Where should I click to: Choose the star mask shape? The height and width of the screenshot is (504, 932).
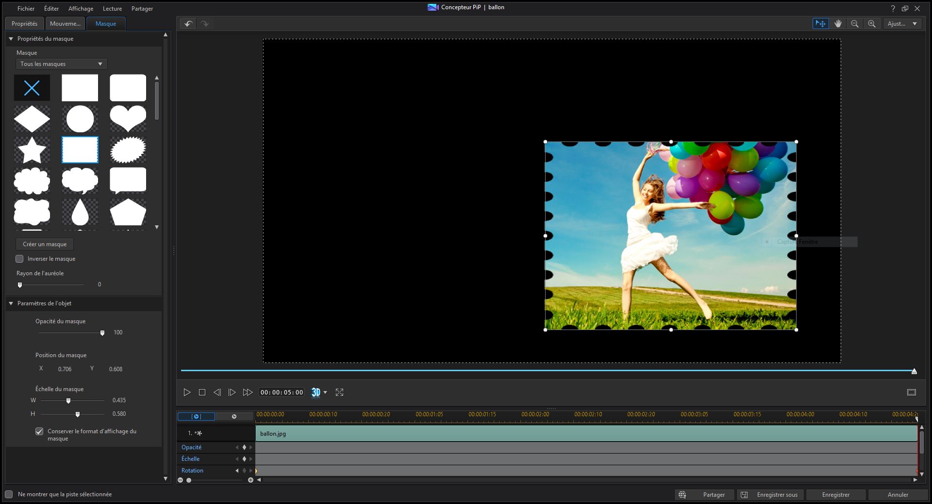[x=32, y=150]
